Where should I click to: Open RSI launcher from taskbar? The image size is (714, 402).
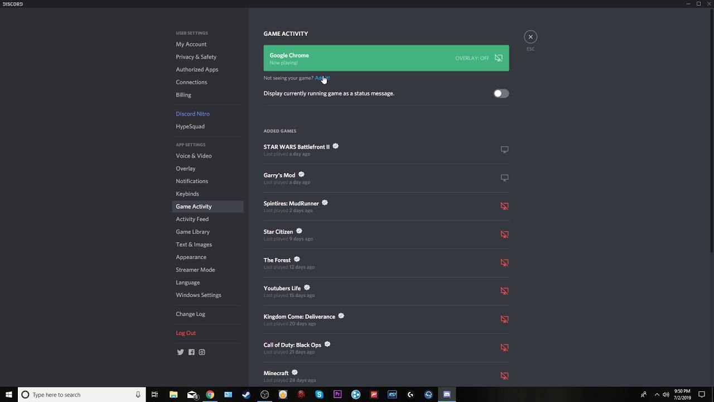pyautogui.click(x=392, y=395)
